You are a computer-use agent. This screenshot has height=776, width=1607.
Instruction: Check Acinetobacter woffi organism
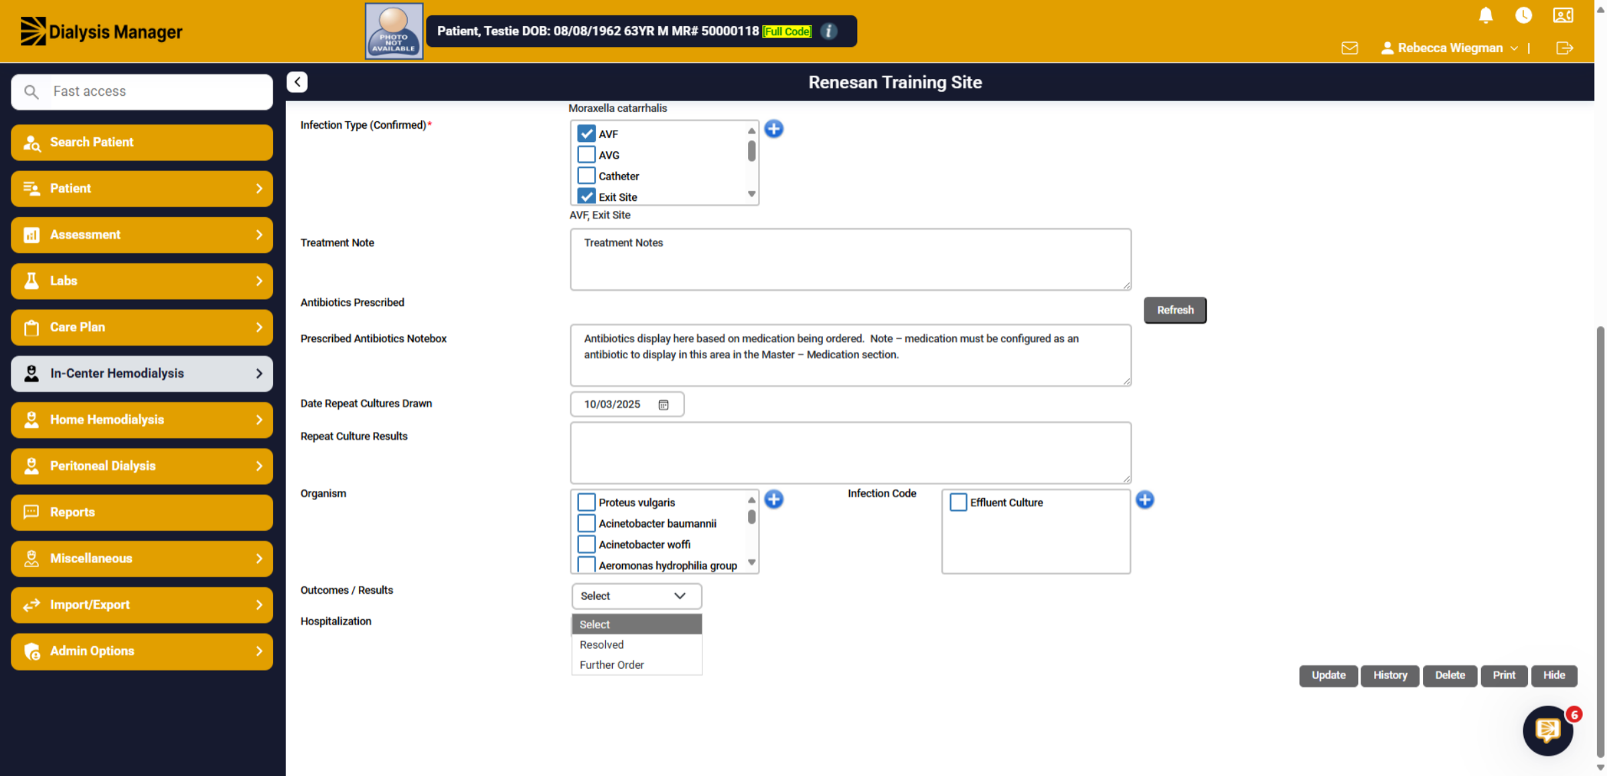(587, 544)
